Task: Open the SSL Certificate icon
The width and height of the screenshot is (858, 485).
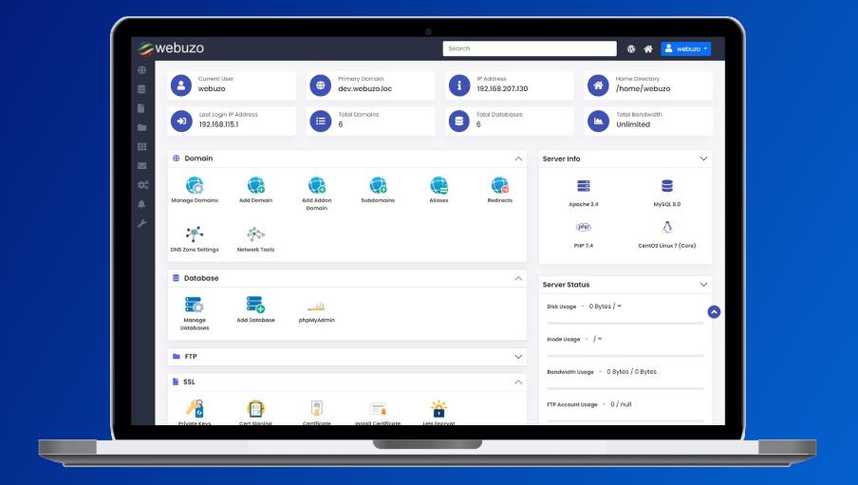Action: tap(317, 408)
